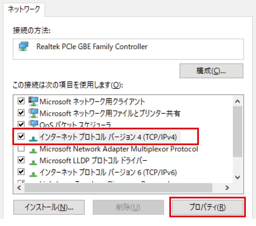Click the horizontal scrollbar left arrow

tap(19, 187)
